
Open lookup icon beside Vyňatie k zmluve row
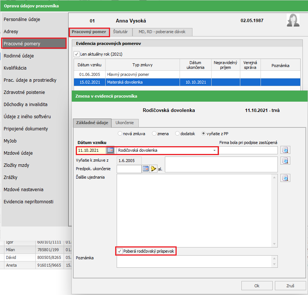pyautogui.click(x=285, y=161)
